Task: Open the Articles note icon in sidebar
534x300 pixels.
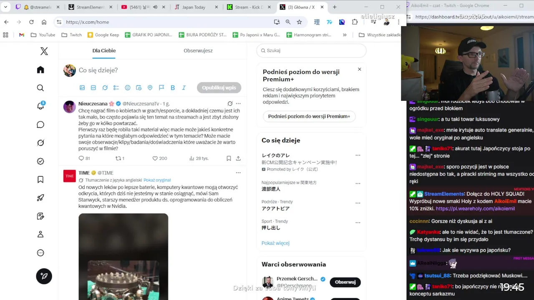Action: coord(40,216)
